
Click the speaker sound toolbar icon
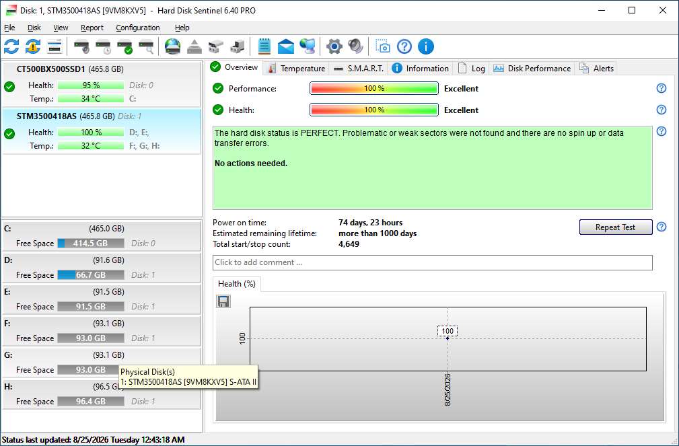pyautogui.click(x=355, y=46)
